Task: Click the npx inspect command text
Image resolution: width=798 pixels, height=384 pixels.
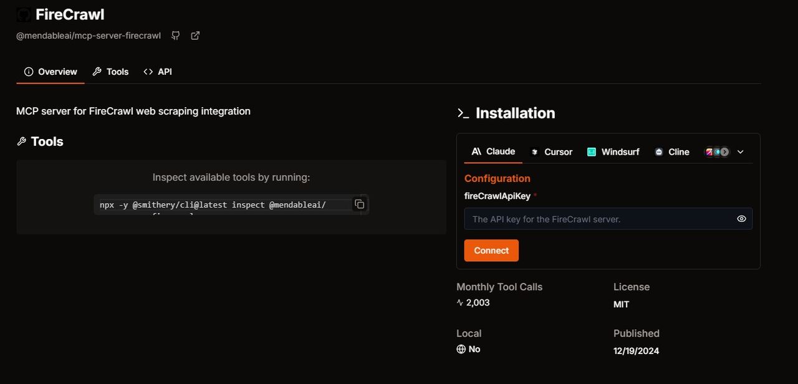Action: [x=213, y=204]
